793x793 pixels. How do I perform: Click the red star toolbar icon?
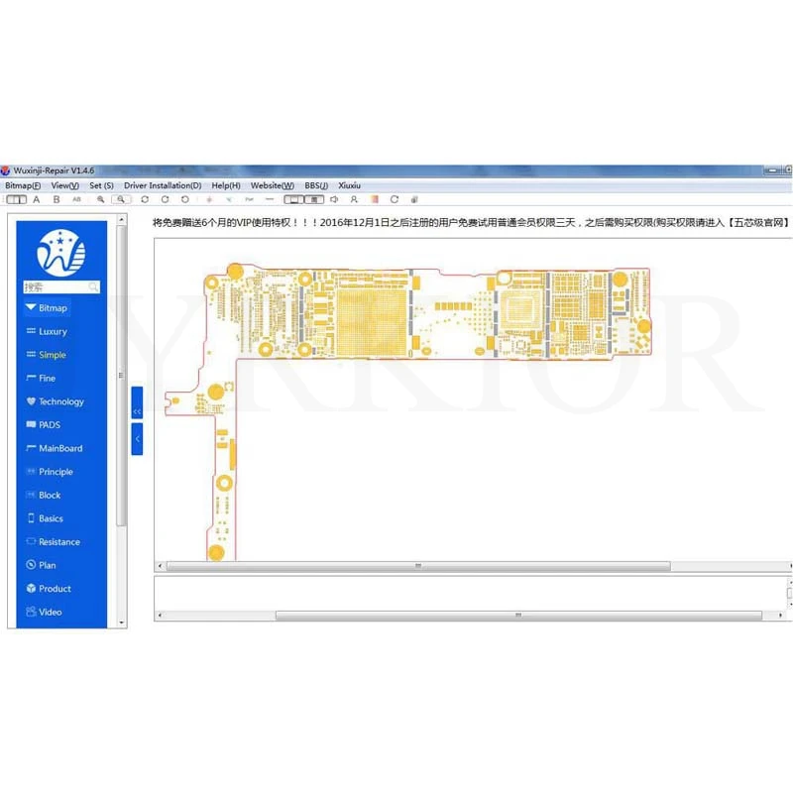pos(209,200)
